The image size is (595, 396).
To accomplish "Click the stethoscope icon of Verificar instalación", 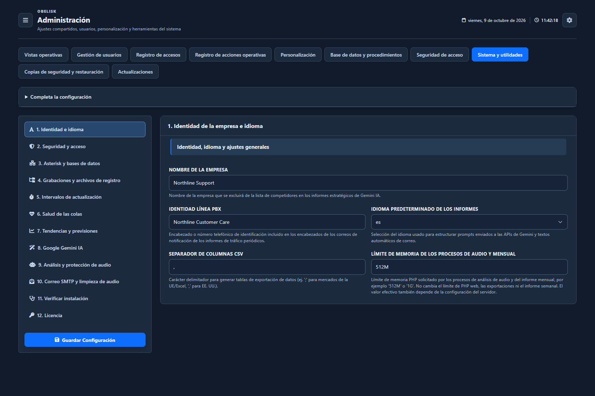I will pyautogui.click(x=32, y=298).
